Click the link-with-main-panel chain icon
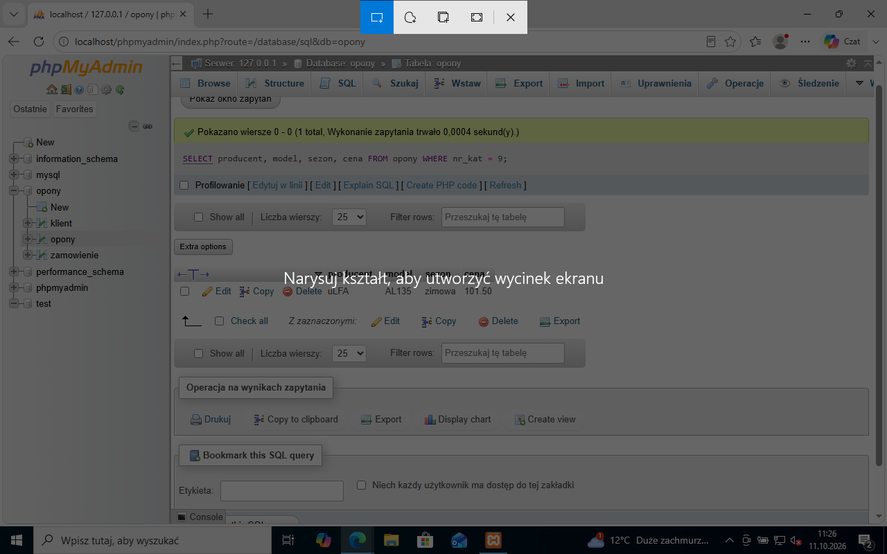Screen dimensions: 887x554 tap(148, 126)
